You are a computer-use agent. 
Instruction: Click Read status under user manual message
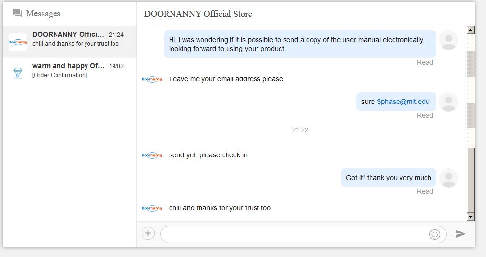pyautogui.click(x=425, y=62)
